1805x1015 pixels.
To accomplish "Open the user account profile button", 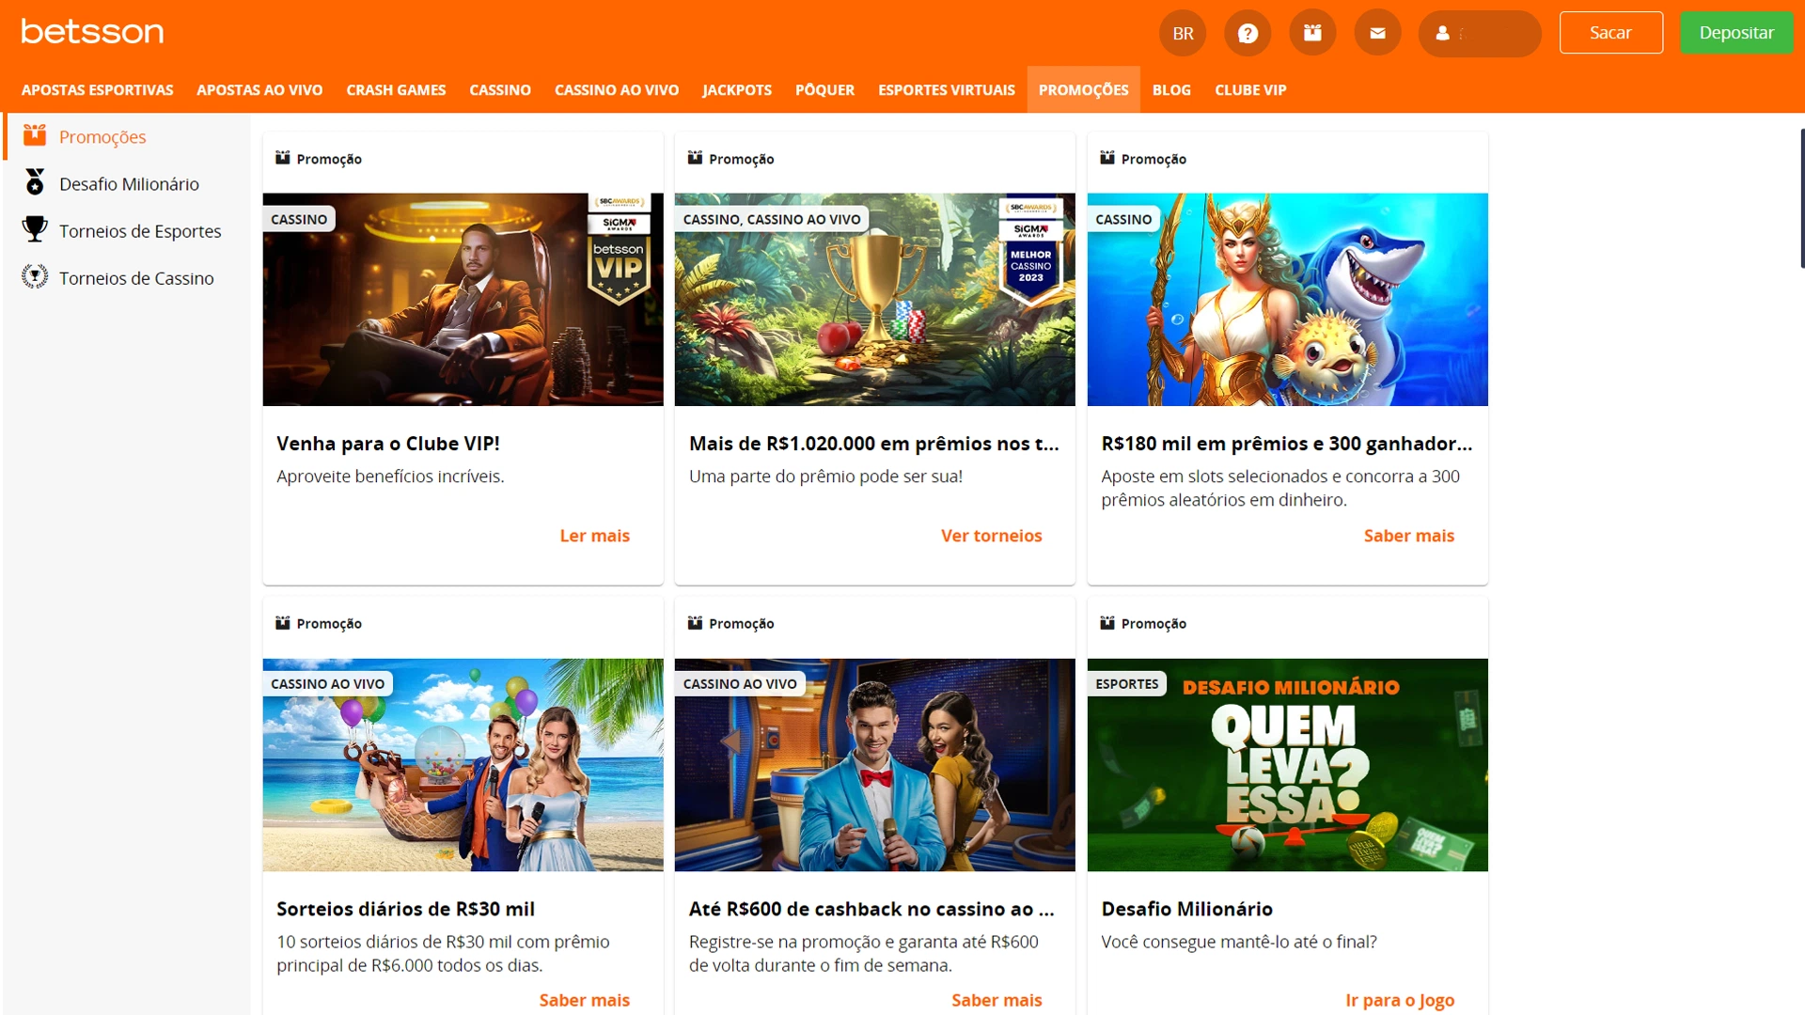I will pos(1480,34).
